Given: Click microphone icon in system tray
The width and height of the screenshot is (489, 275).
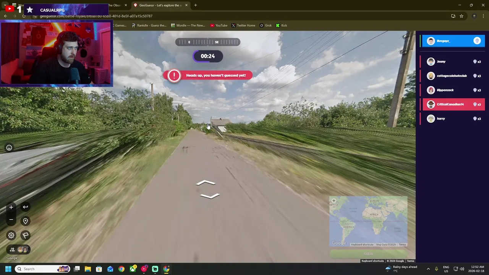Looking at the screenshot, I should [437, 269].
